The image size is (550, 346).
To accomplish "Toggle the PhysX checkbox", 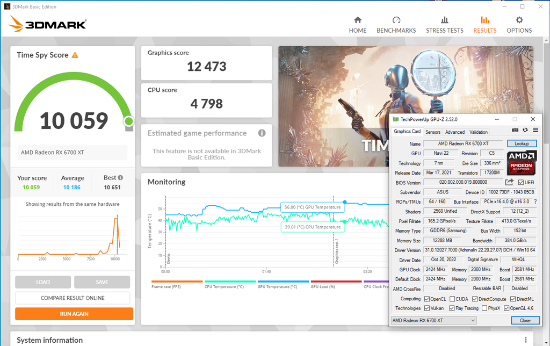I will (484, 308).
